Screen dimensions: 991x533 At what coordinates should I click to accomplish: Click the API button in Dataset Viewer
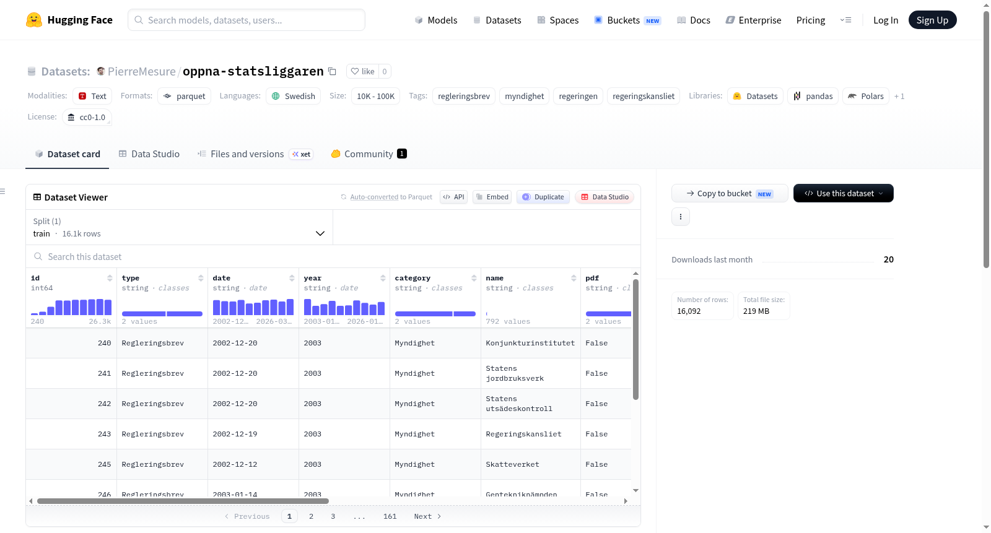tap(453, 197)
